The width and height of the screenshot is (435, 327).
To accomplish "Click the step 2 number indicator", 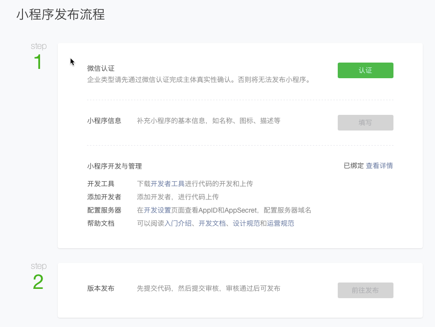I will (x=38, y=282).
